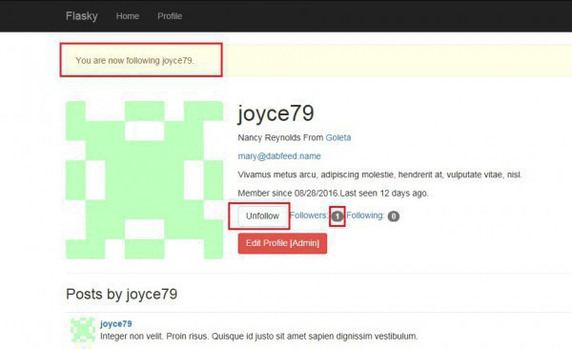Click the followers count badge showing 1
Viewport: 572px width, 349px height.
coord(337,216)
